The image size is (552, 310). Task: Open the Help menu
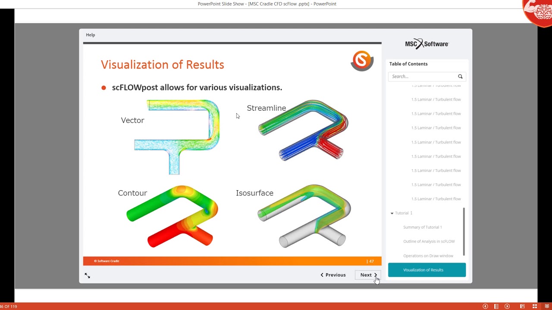90,35
